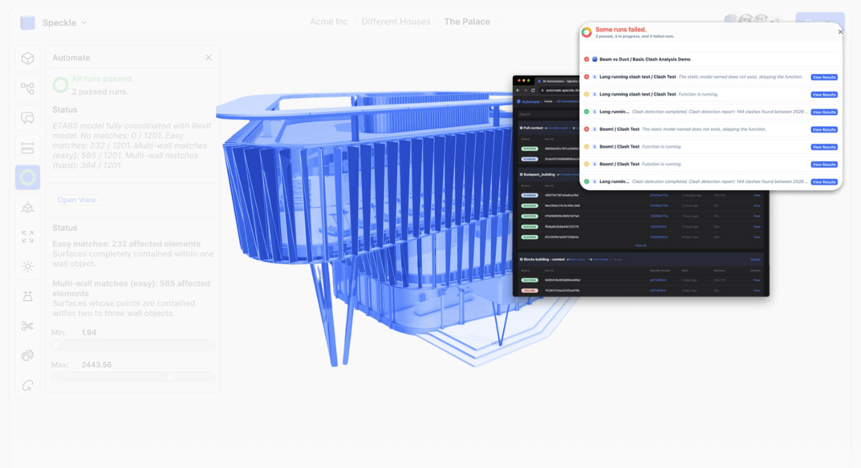This screenshot has width=861, height=468.
Task: View Results for the first Boom! Clash Test
Action: tap(823, 129)
